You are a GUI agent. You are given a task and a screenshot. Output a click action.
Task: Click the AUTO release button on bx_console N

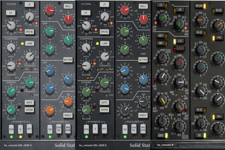click(185, 137)
